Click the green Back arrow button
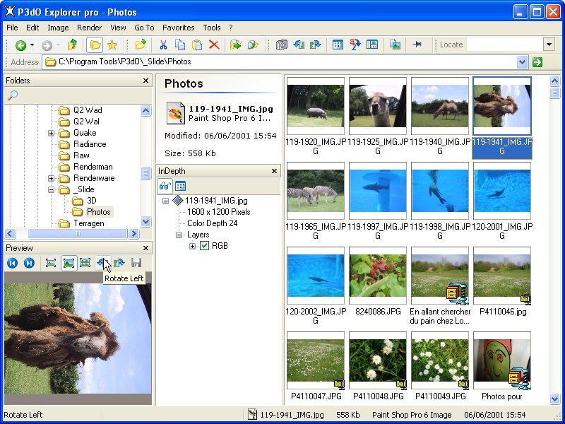Image resolution: width=565 pixels, height=424 pixels. 20,45
